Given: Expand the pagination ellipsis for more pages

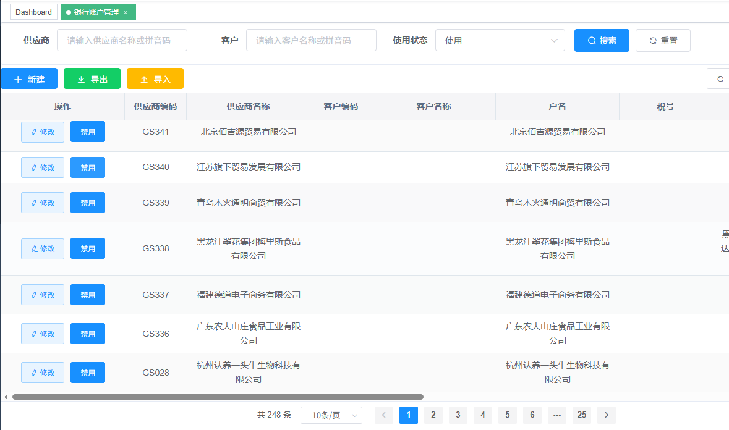Looking at the screenshot, I should point(556,415).
